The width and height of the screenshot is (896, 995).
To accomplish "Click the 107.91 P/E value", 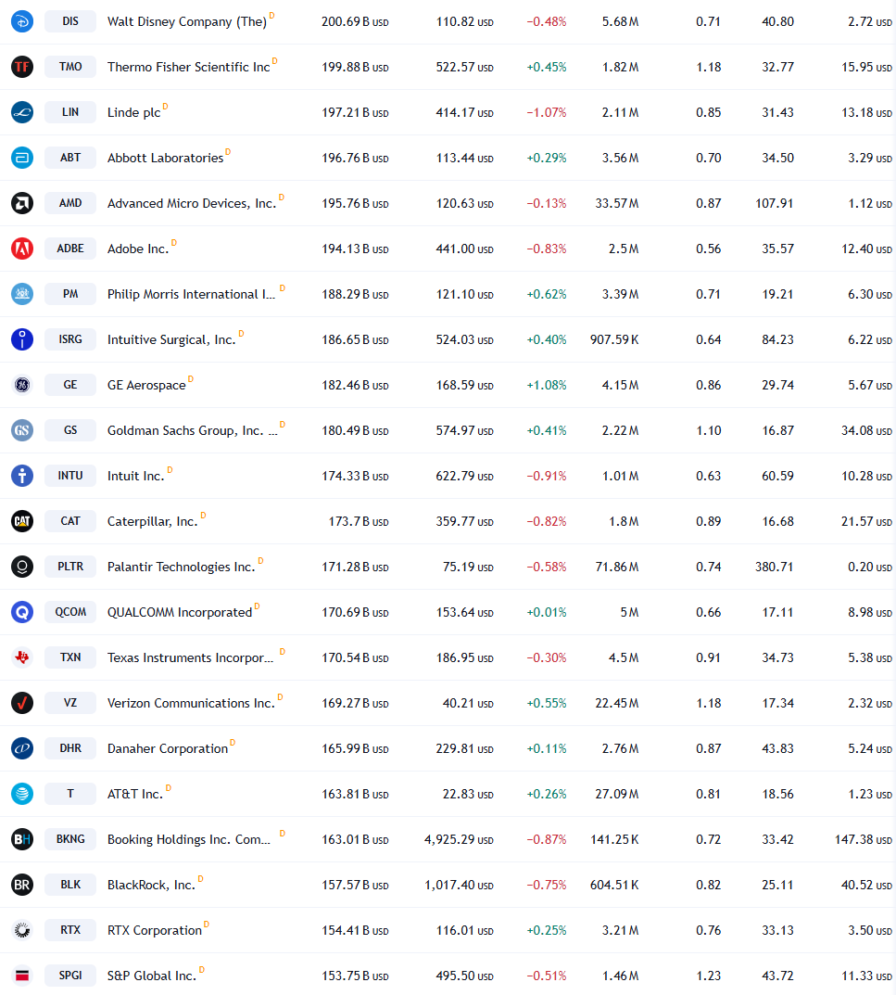I will [x=775, y=203].
